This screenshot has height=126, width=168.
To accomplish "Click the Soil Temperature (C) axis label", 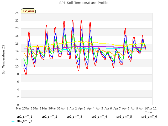I will click(x=3, y=60).
